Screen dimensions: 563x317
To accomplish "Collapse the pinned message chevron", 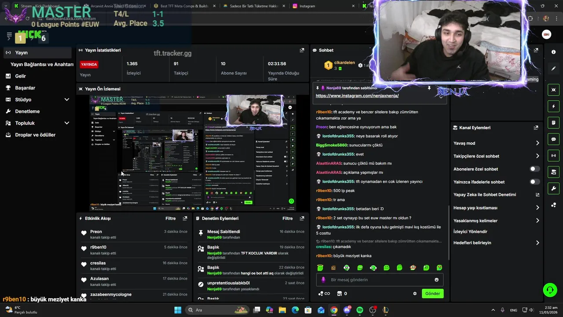I will 441,97.
